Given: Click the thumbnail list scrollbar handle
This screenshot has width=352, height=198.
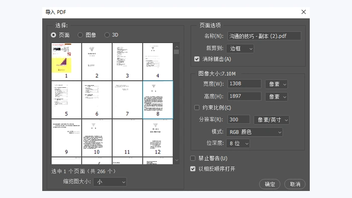Looking at the screenshot, I should click(x=177, y=52).
